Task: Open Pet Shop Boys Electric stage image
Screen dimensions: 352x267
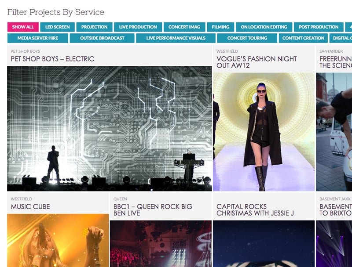Action: click(x=110, y=128)
